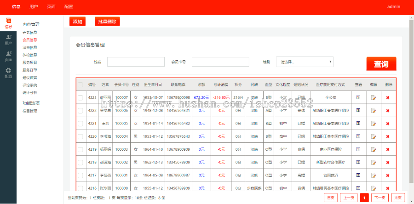Click the 批量删除 button
The image size is (414, 204).
107,22
